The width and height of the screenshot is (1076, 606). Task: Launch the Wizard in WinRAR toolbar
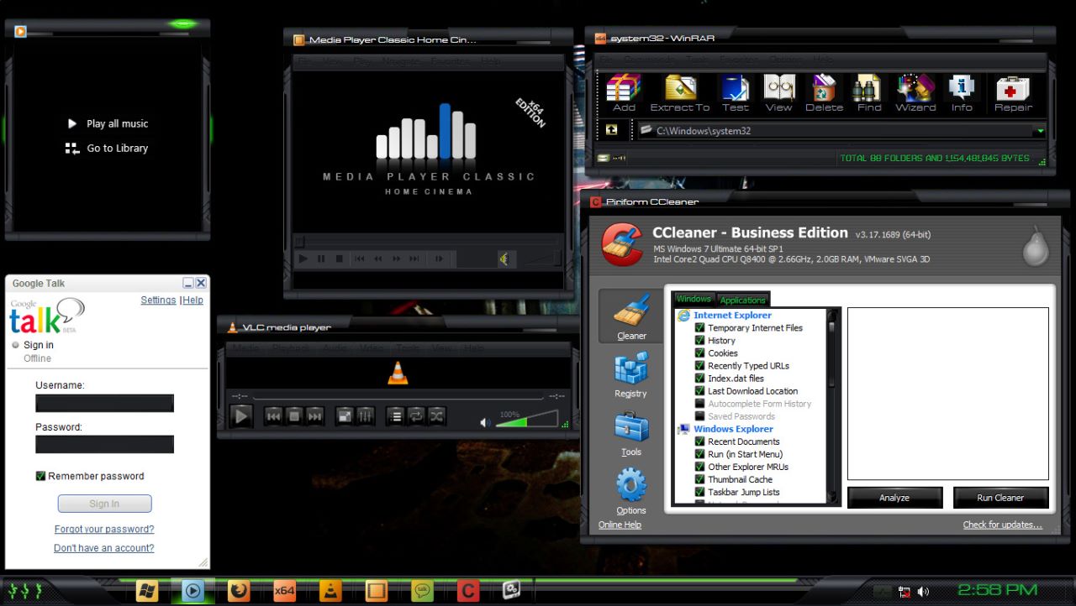point(915,92)
